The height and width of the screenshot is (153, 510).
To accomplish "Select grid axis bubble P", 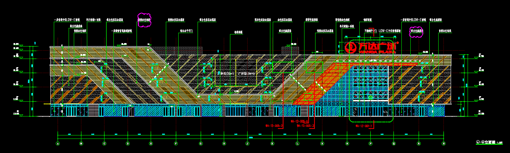I will tap(370, 143).
